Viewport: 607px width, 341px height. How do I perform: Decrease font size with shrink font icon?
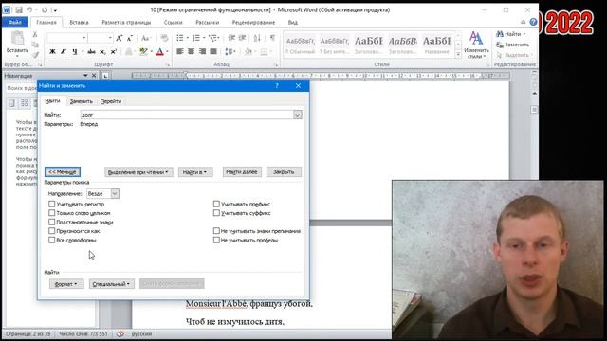pos(130,38)
